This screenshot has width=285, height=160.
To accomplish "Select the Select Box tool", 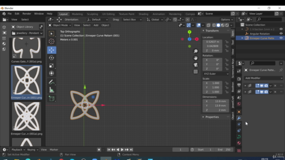I will click(52, 34).
